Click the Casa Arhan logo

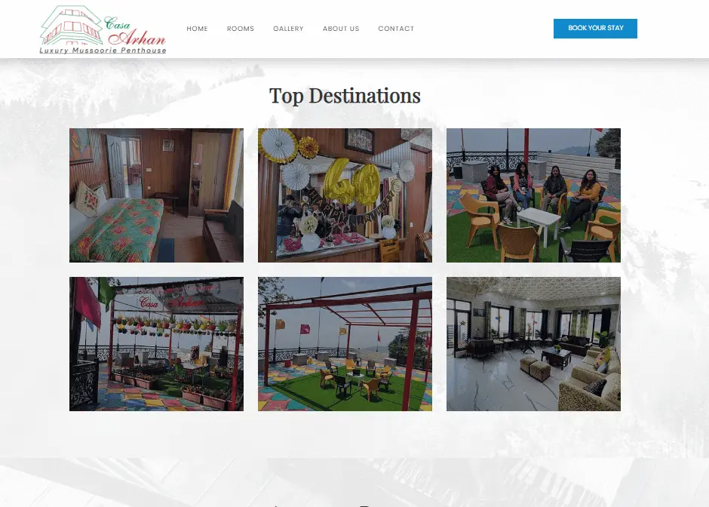(x=103, y=30)
